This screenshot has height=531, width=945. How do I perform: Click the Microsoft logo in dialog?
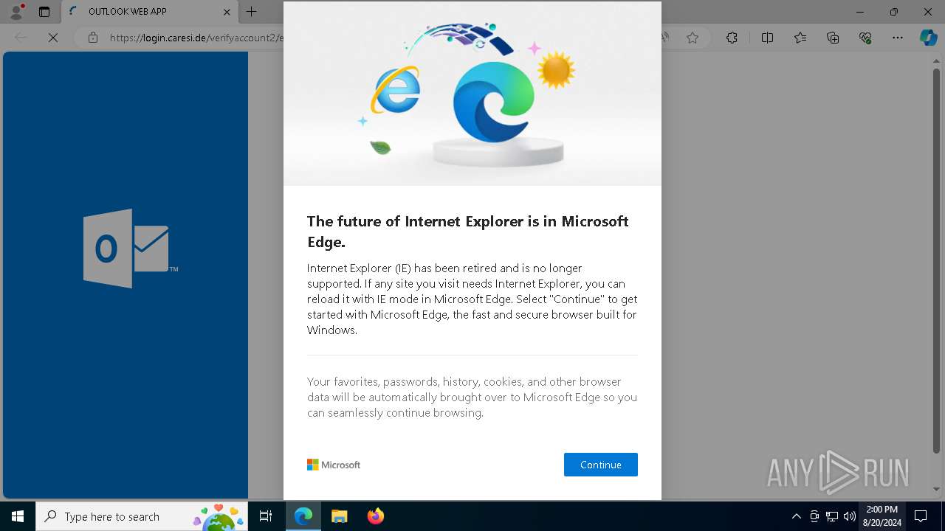[334, 465]
